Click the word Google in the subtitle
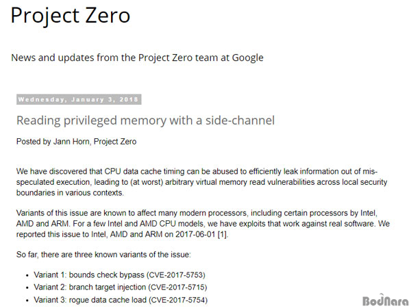The width and height of the screenshot is (411, 308). [248, 58]
